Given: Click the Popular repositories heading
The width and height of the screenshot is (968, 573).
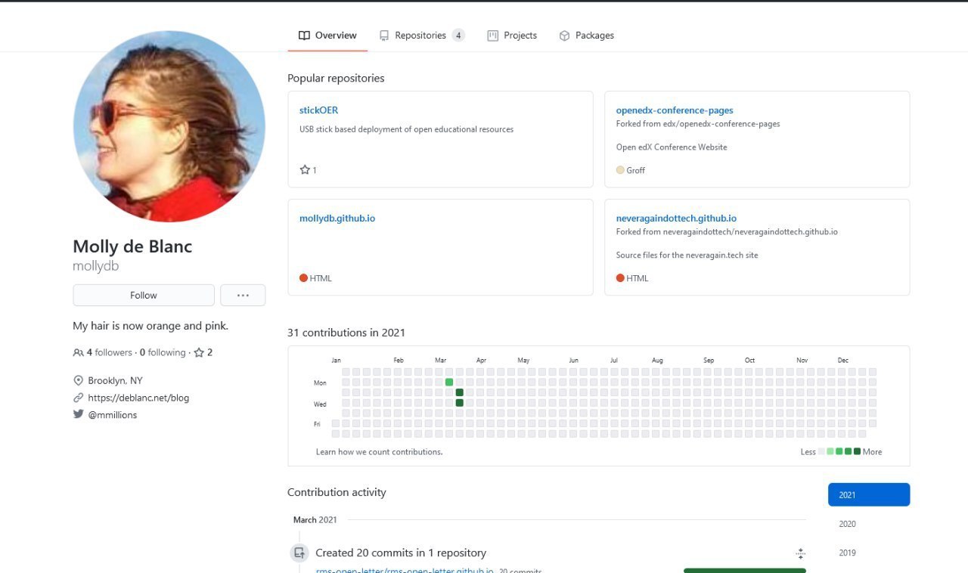Looking at the screenshot, I should [x=336, y=78].
